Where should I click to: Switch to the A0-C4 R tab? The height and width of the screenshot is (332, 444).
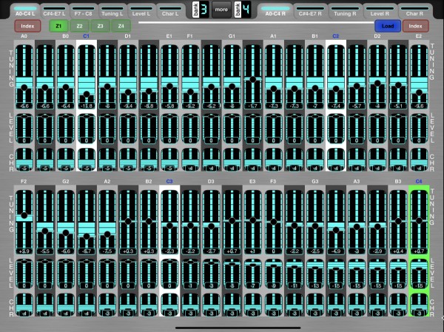(275, 11)
